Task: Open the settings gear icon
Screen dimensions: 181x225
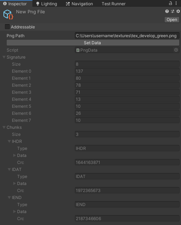Action: click(178, 11)
